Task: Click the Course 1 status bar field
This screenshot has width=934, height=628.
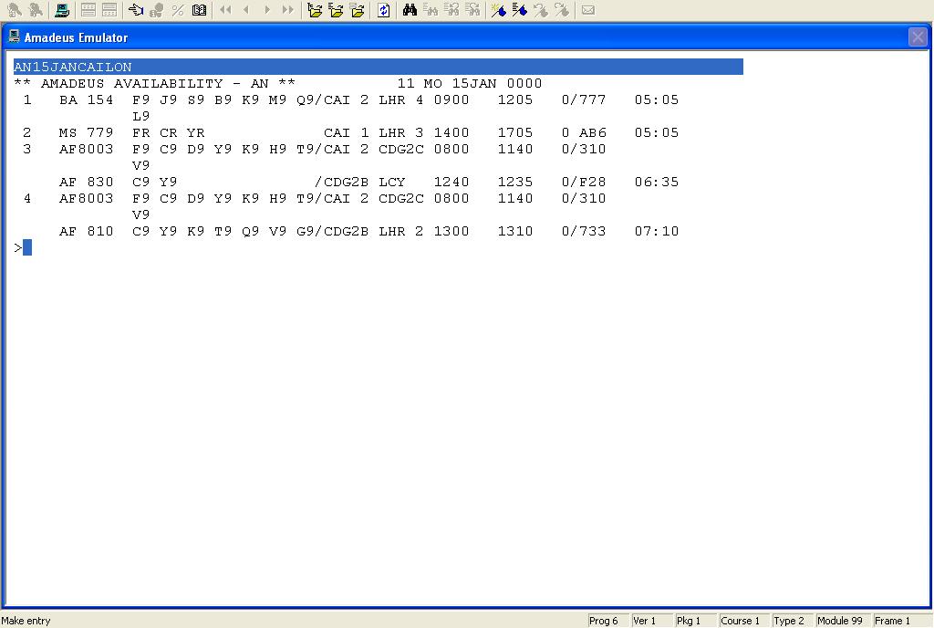Action: coord(744,621)
